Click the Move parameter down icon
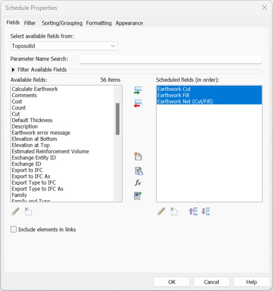This screenshot has height=291, width=273. point(206,211)
